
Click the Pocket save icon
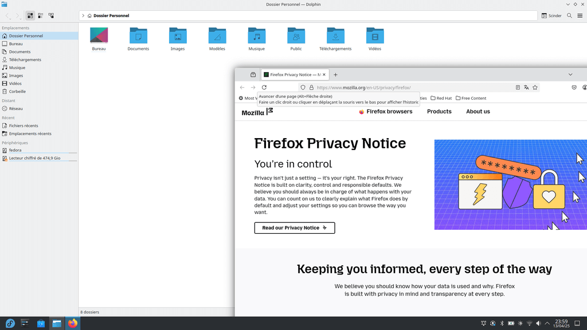click(x=574, y=88)
